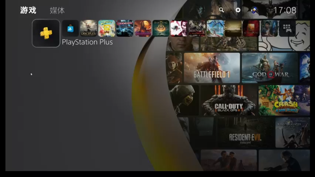
Task: Select the blue castle Castlevania game tile
Action: click(124, 28)
